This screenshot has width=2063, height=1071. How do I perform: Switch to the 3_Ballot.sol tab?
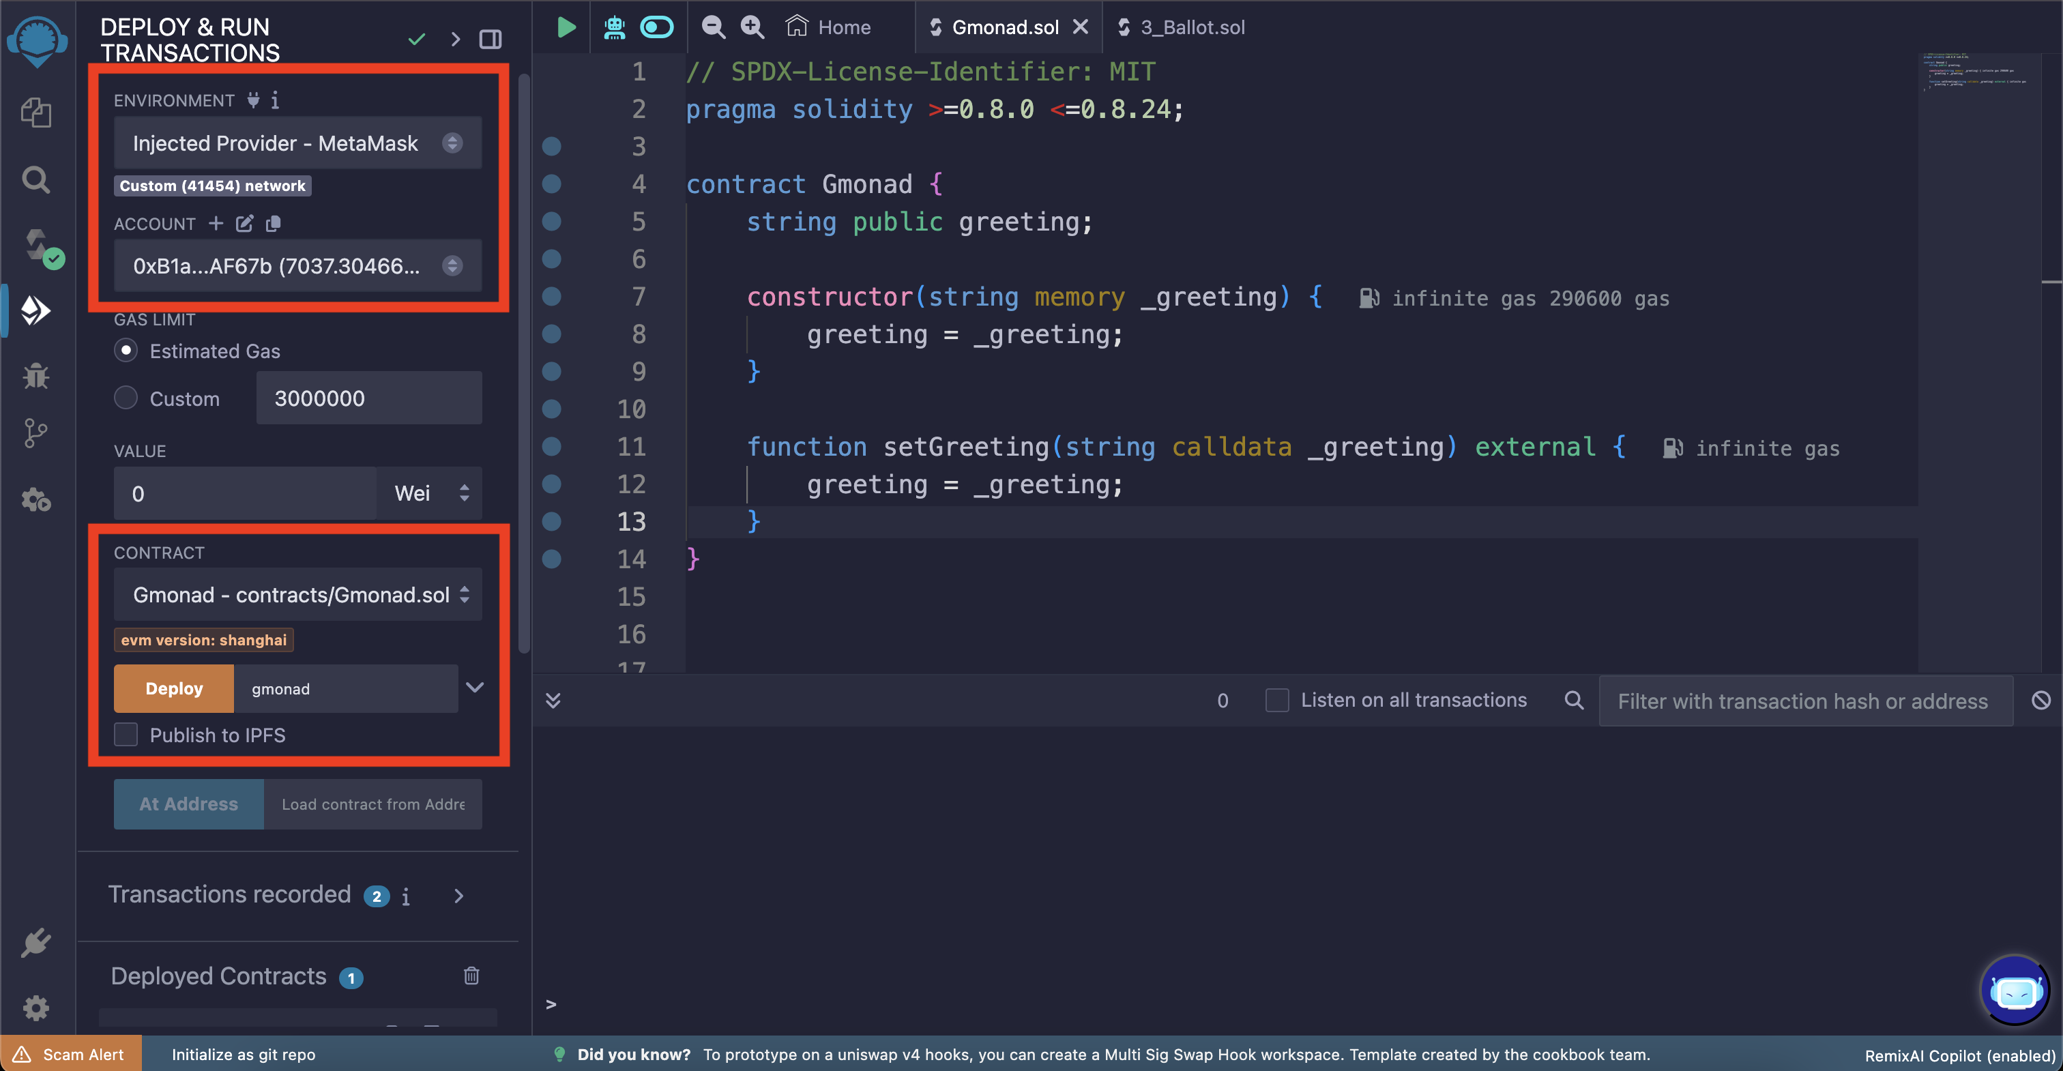pos(1191,27)
